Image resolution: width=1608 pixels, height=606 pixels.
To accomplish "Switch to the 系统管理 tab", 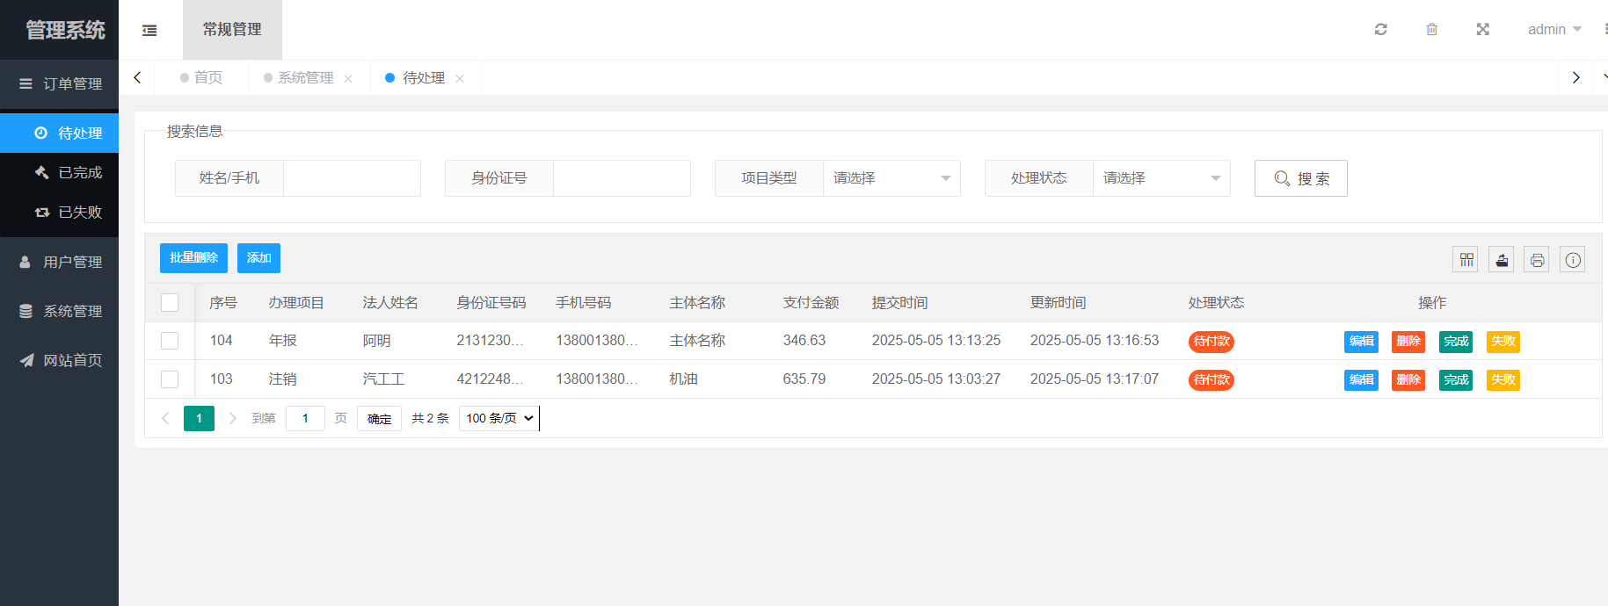I will coord(305,78).
